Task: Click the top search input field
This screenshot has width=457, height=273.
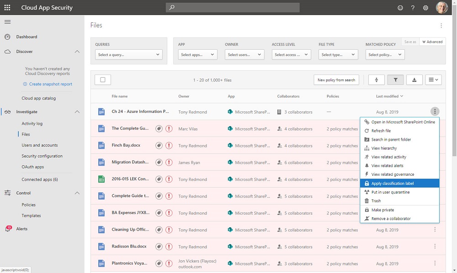Action: point(233,8)
